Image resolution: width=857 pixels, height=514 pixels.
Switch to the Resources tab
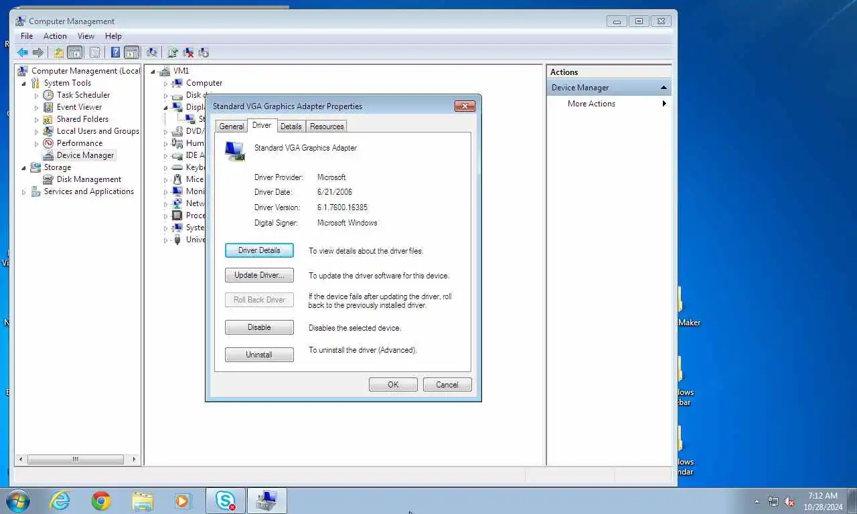(x=327, y=126)
